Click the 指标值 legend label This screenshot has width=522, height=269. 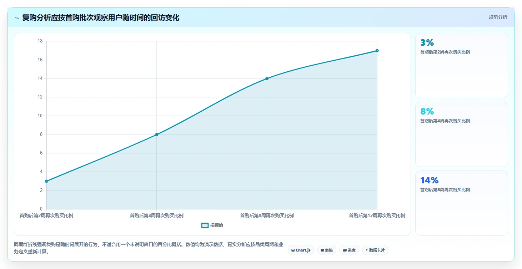(x=217, y=225)
